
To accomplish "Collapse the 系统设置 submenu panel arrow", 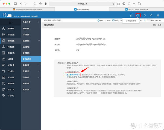I will coord(39,22).
